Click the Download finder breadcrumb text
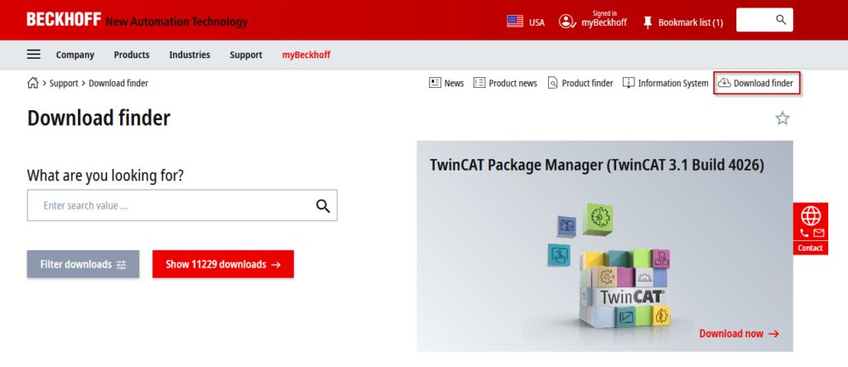Screen dimensions: 848x367 point(118,84)
